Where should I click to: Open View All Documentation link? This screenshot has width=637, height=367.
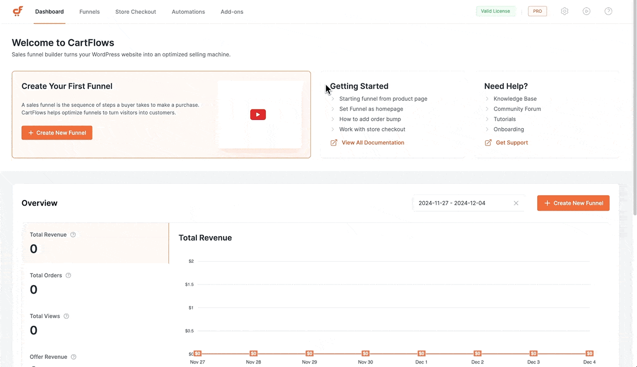373,143
